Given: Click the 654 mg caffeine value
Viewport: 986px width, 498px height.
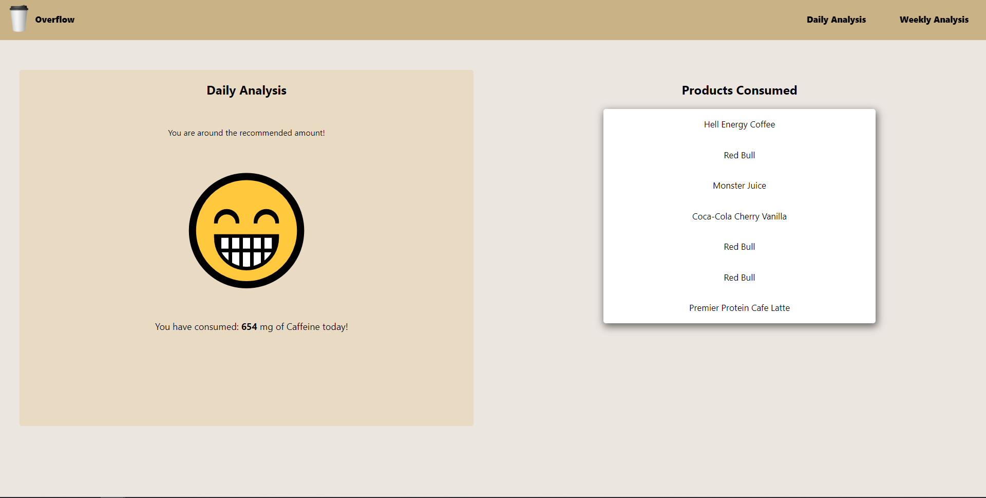Looking at the screenshot, I should point(249,327).
